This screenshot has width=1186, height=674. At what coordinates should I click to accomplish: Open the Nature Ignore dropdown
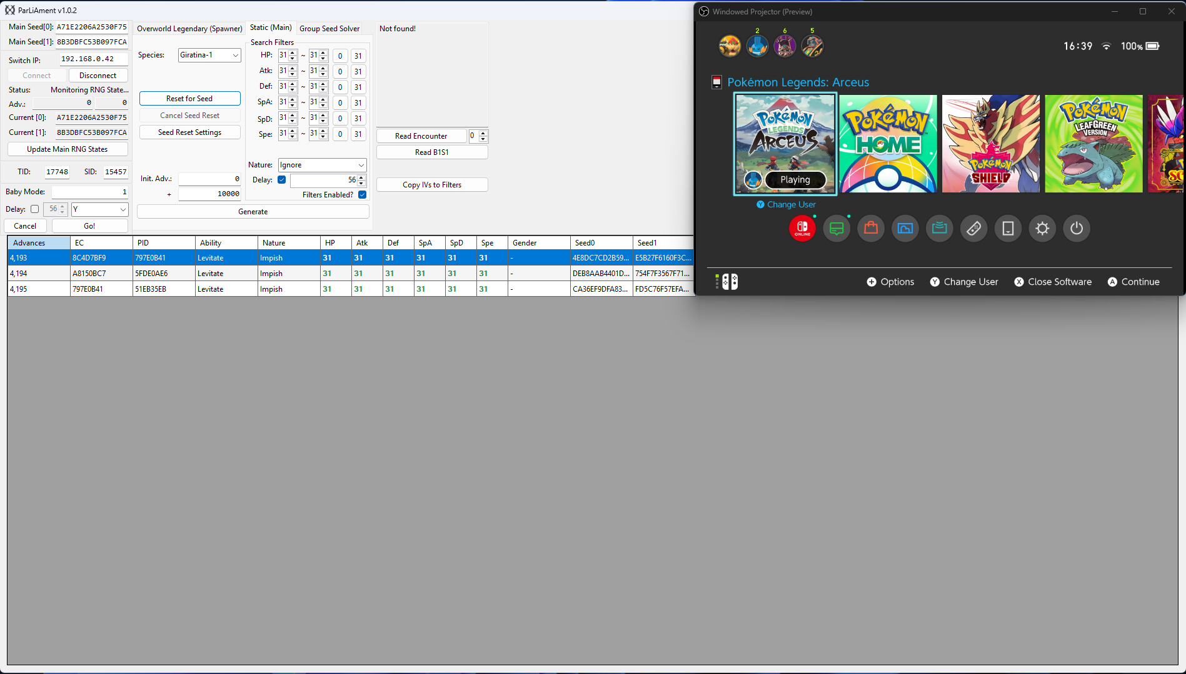323,165
